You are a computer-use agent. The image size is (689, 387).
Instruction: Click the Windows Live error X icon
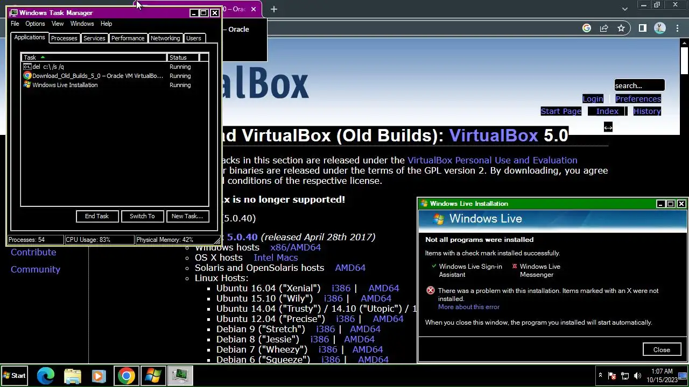click(x=430, y=291)
